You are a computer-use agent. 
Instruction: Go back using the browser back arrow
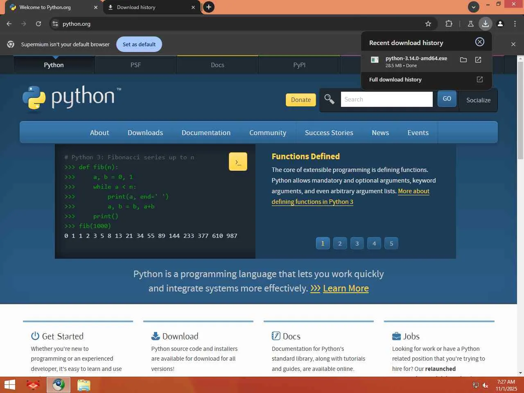coord(9,24)
